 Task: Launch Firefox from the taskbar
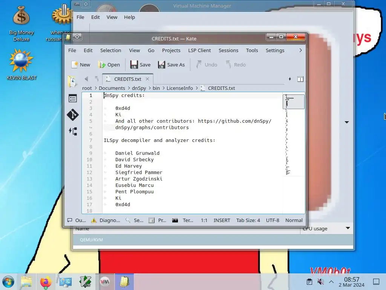[46, 282]
